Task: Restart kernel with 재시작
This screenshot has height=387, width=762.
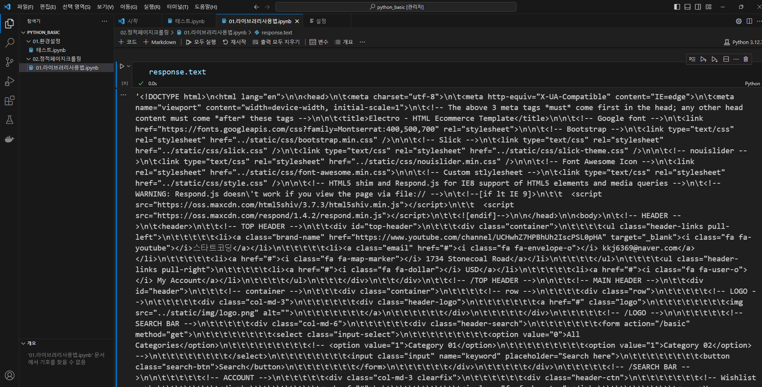Action: tap(234, 42)
